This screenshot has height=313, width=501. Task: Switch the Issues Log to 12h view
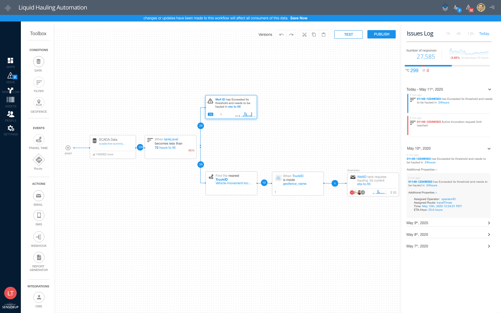point(470,34)
